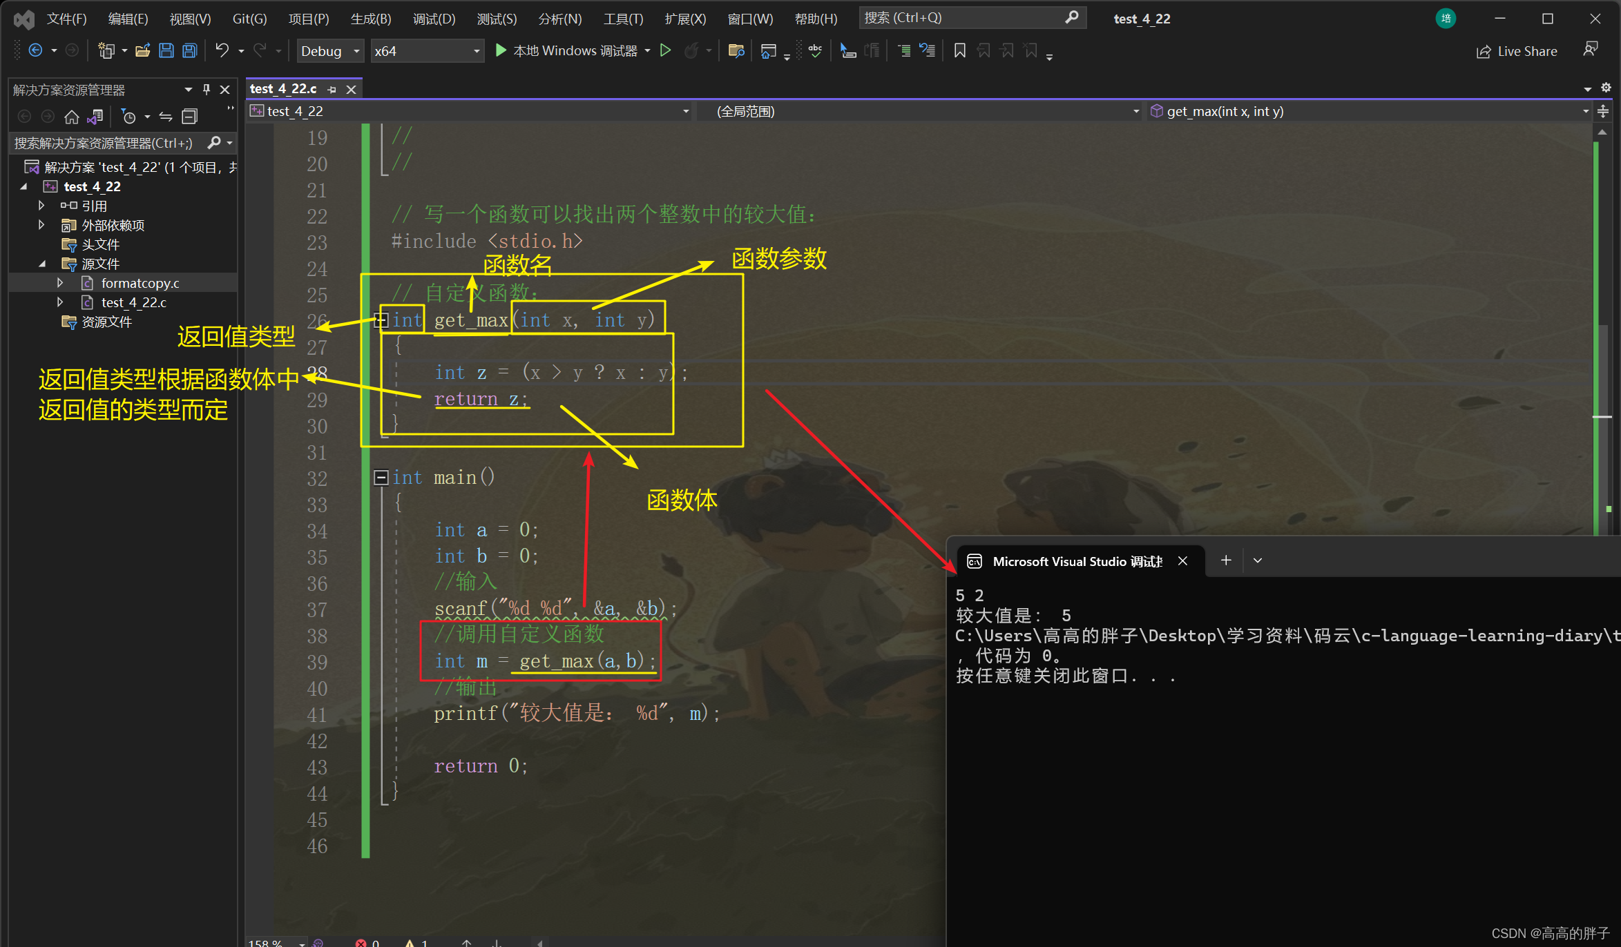Screen dimensions: 1621x947
Task: Open the 调试(D) menu
Action: coord(434,19)
